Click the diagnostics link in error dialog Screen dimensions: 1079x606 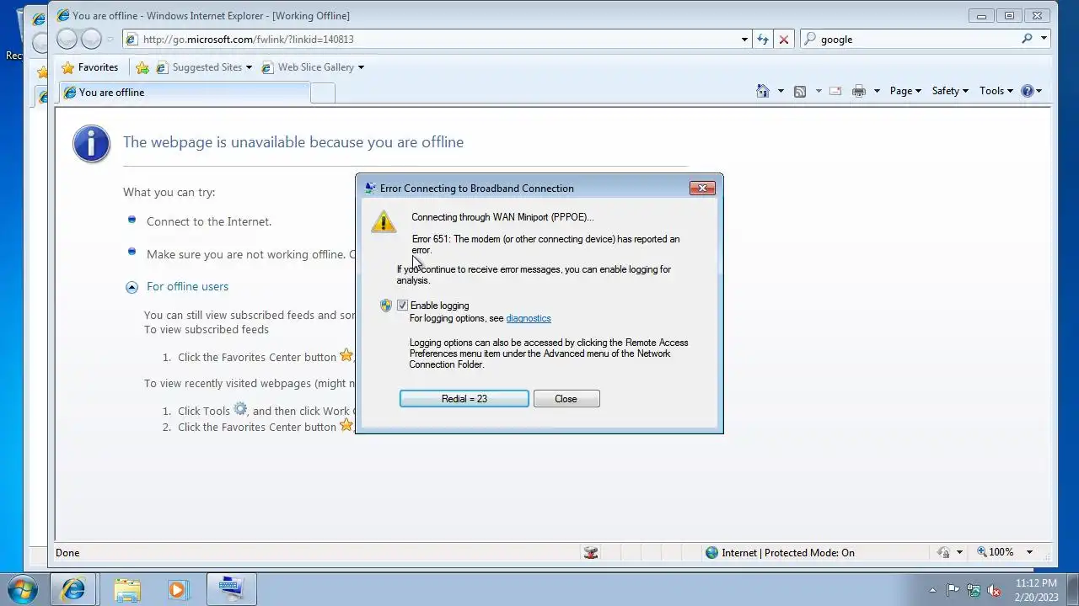(529, 318)
